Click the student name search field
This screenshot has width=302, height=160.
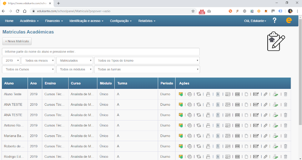(x=101, y=52)
